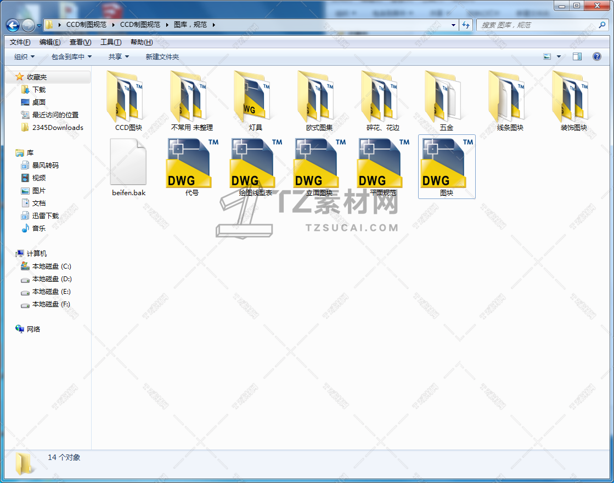614x483 pixels.
Task: Click the search magnifier icon
Action: pos(602,25)
